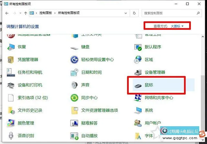Open the 任务栏和导航 icon
The height and width of the screenshot is (144, 207).
pyautogui.click(x=11, y=72)
